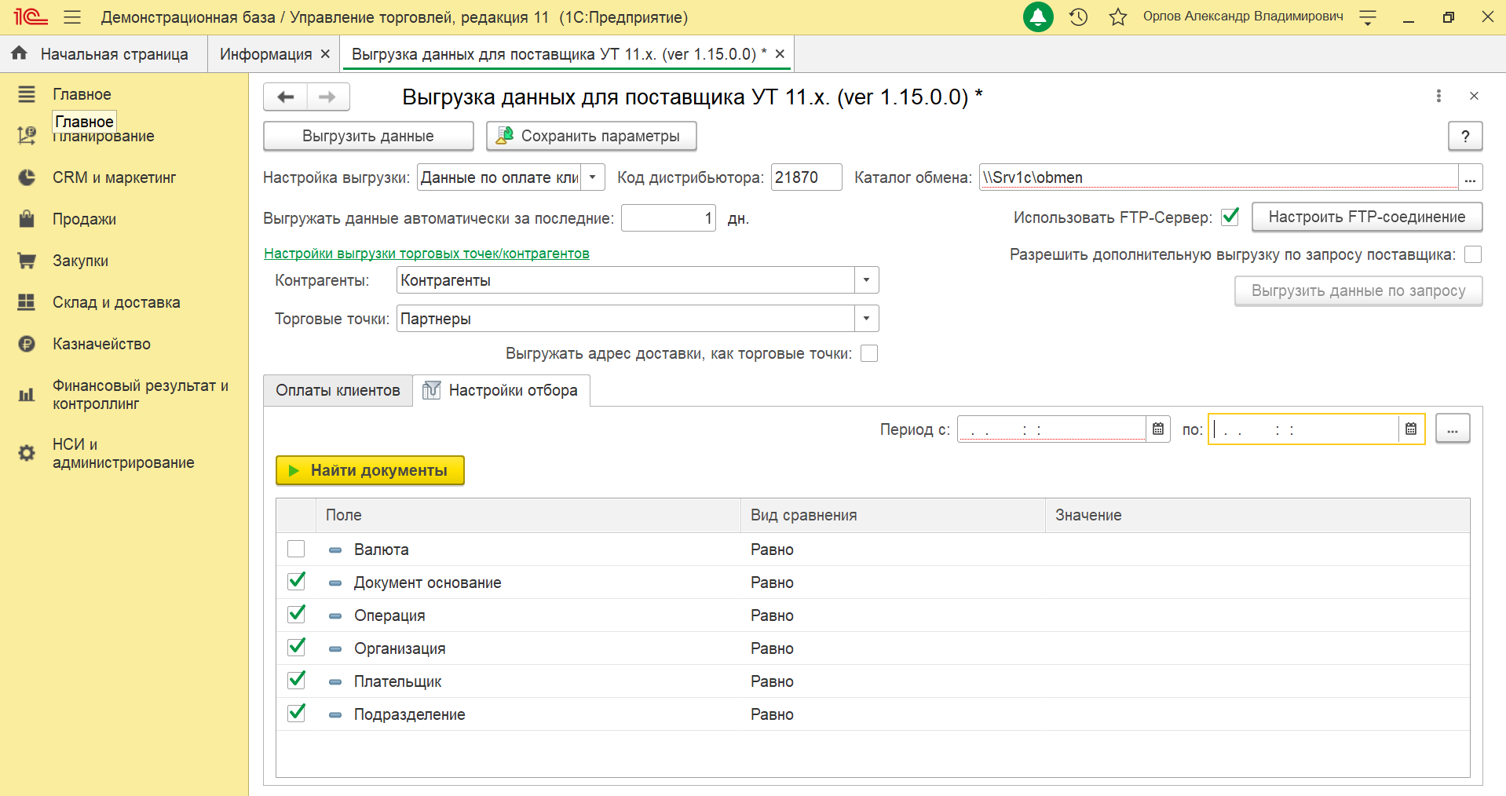Click Вид сравнения cell for Валюта row

click(893, 550)
